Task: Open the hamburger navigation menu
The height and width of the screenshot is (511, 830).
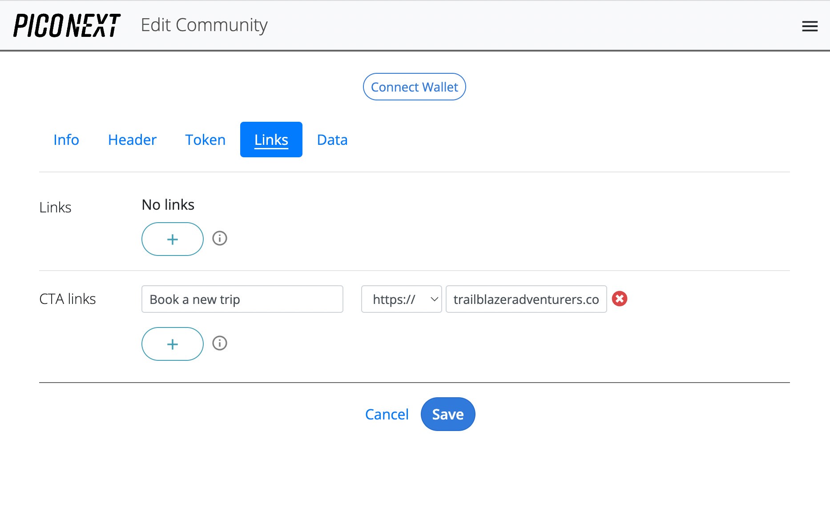Action: click(810, 26)
